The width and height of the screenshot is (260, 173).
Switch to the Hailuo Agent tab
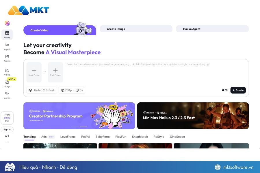(212, 29)
